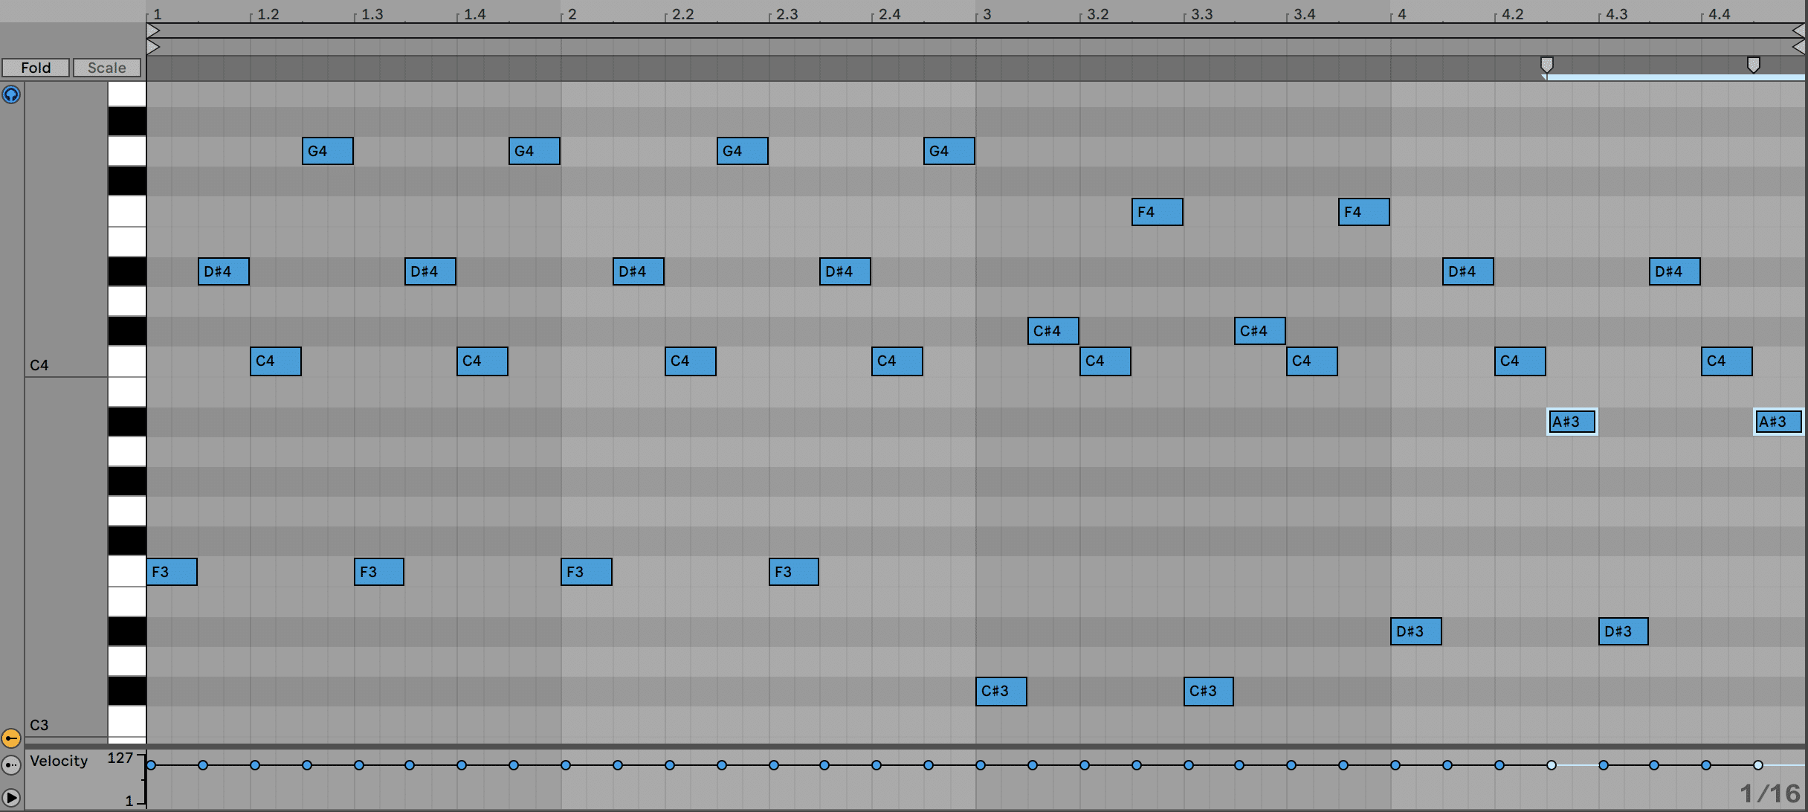The width and height of the screenshot is (1808, 812).
Task: Select the highlighted A#3 note after beat 4.4
Action: (x=1778, y=422)
